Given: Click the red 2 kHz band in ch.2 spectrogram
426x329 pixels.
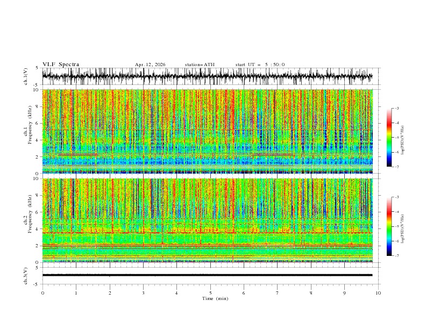Looking at the screenshot, I should (x=207, y=245).
